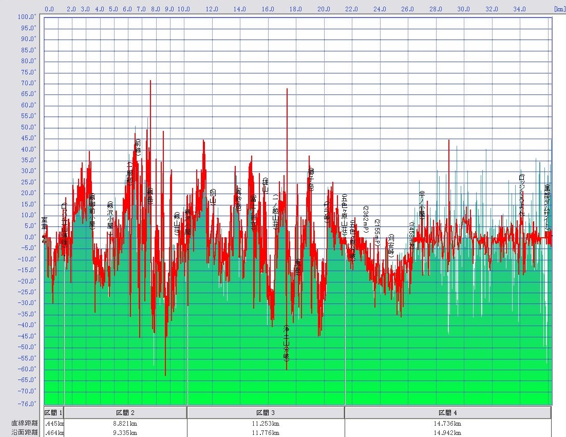Select the 剱沢小屋 label near 4.0 km
566x437 pixels.
click(109, 219)
